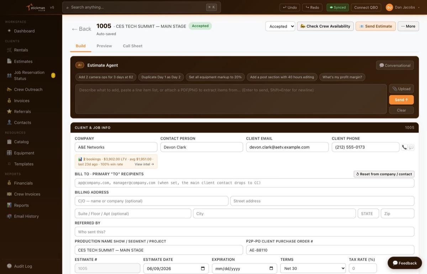
Task: Click the Client Email field
Action: click(288, 147)
